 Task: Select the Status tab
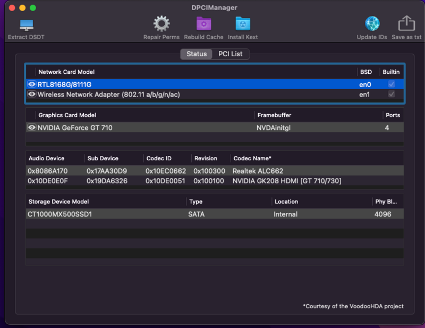197,54
